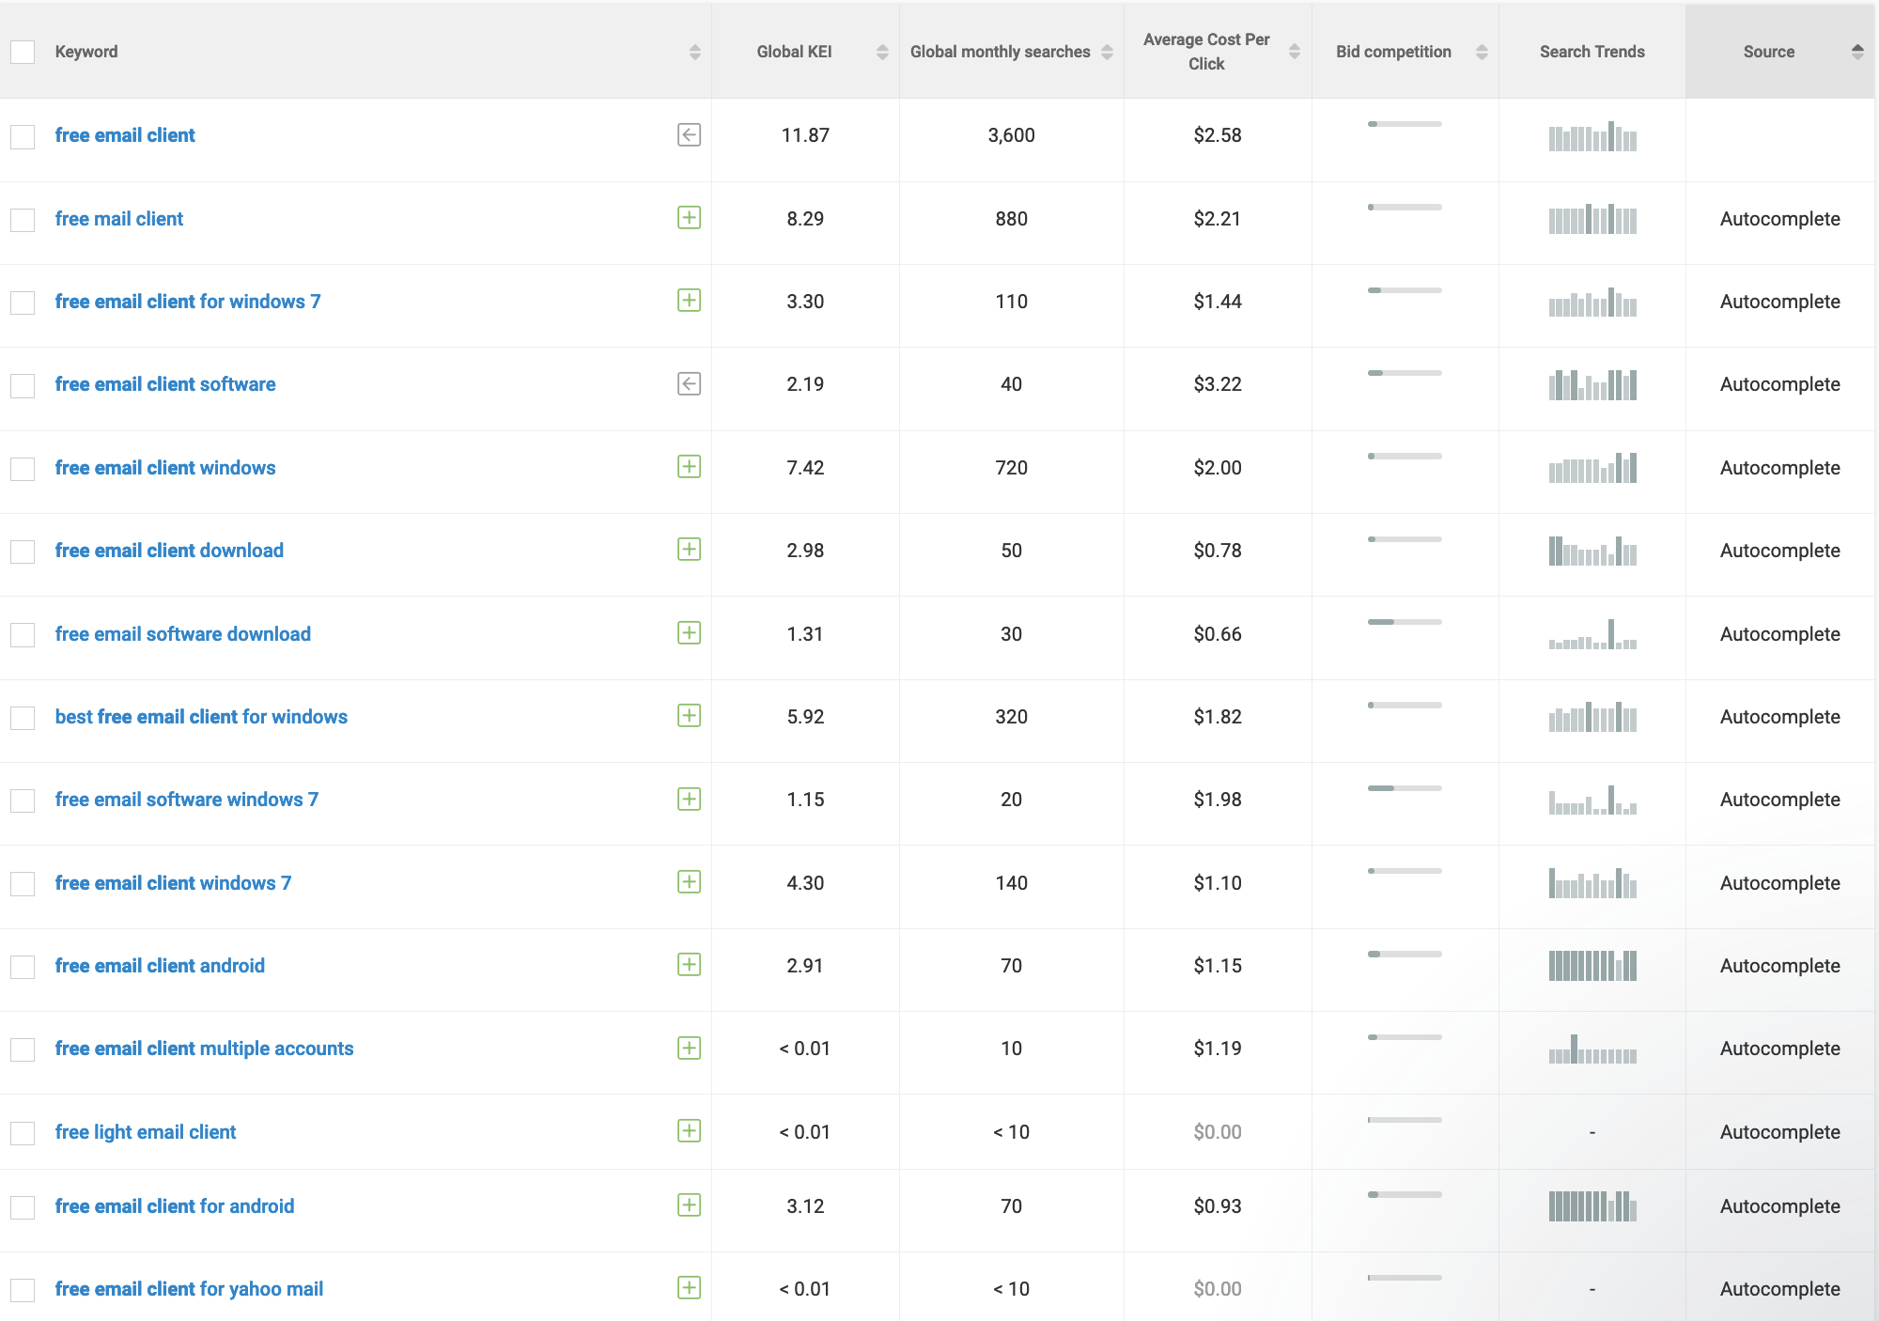Click the Keyword column header
This screenshot has width=1879, height=1321.
tap(86, 52)
